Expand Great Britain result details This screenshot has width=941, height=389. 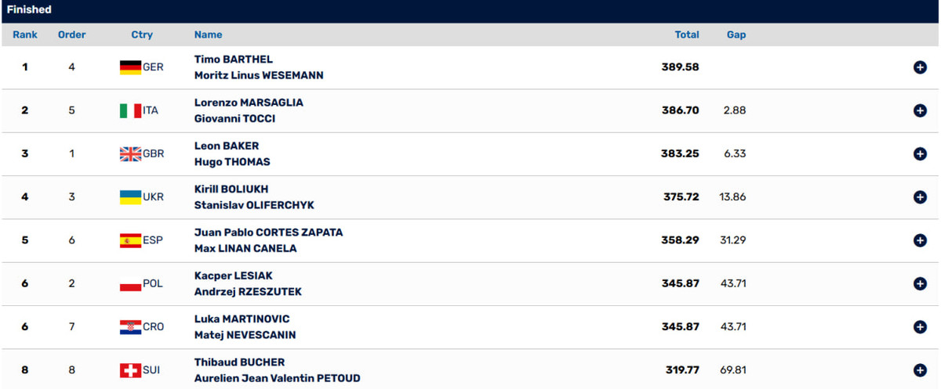point(920,154)
